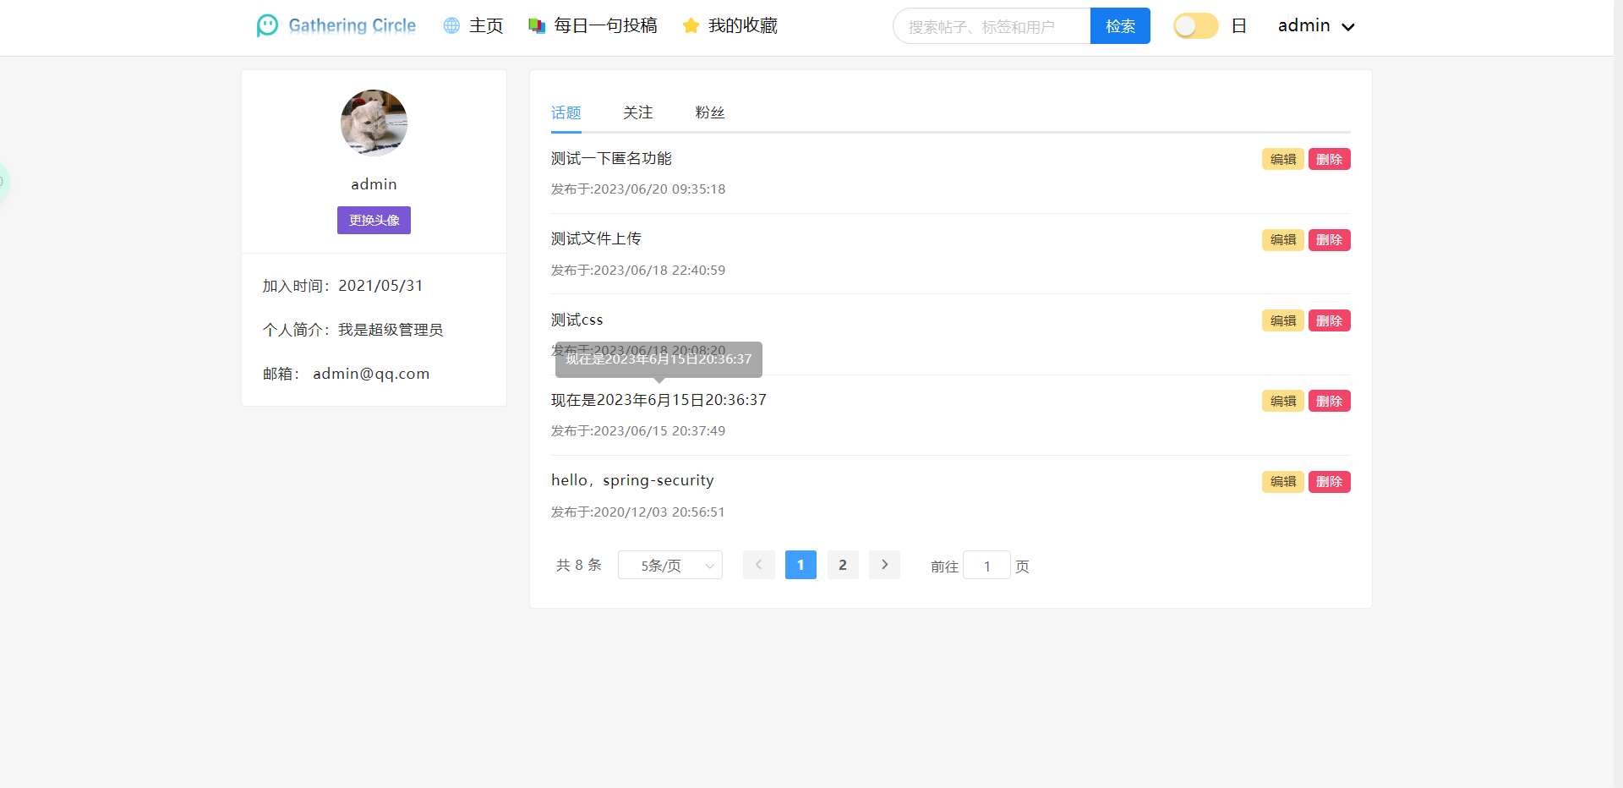Click the Gathering Circle logo icon

click(267, 25)
